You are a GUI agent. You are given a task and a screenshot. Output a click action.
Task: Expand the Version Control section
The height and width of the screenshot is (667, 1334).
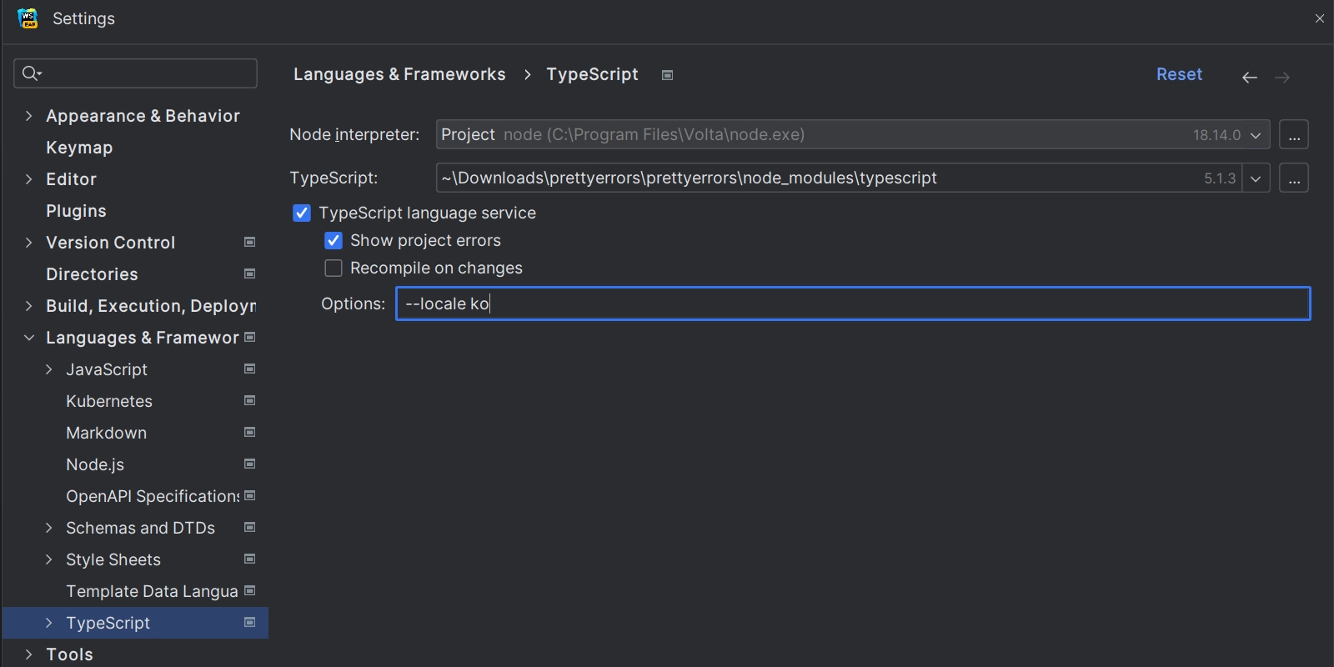29,243
